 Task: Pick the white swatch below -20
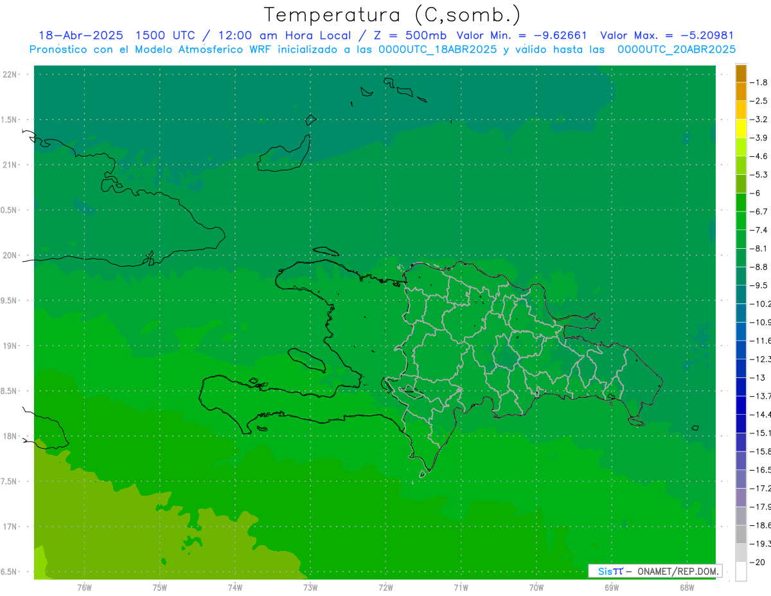741,572
